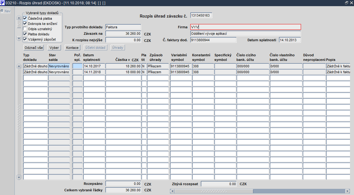Toggle the Dobropis ke snížení checkbox
Image resolution: width=354 pixels, height=195 pixels.
pyautogui.click(x=25, y=23)
